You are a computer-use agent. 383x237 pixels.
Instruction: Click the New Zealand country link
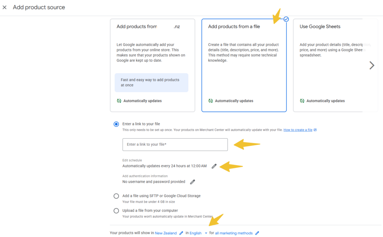(x=166, y=233)
